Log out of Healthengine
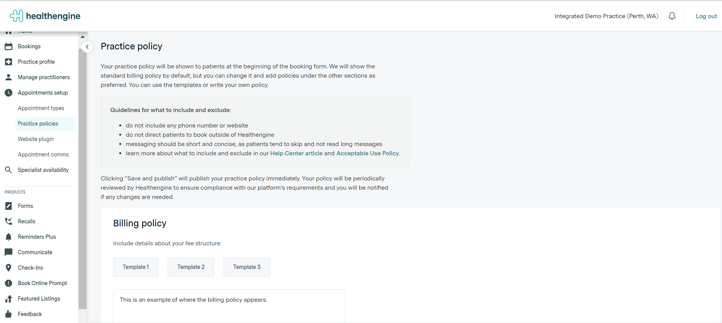Screen dimensions: 722x323 (x=706, y=16)
